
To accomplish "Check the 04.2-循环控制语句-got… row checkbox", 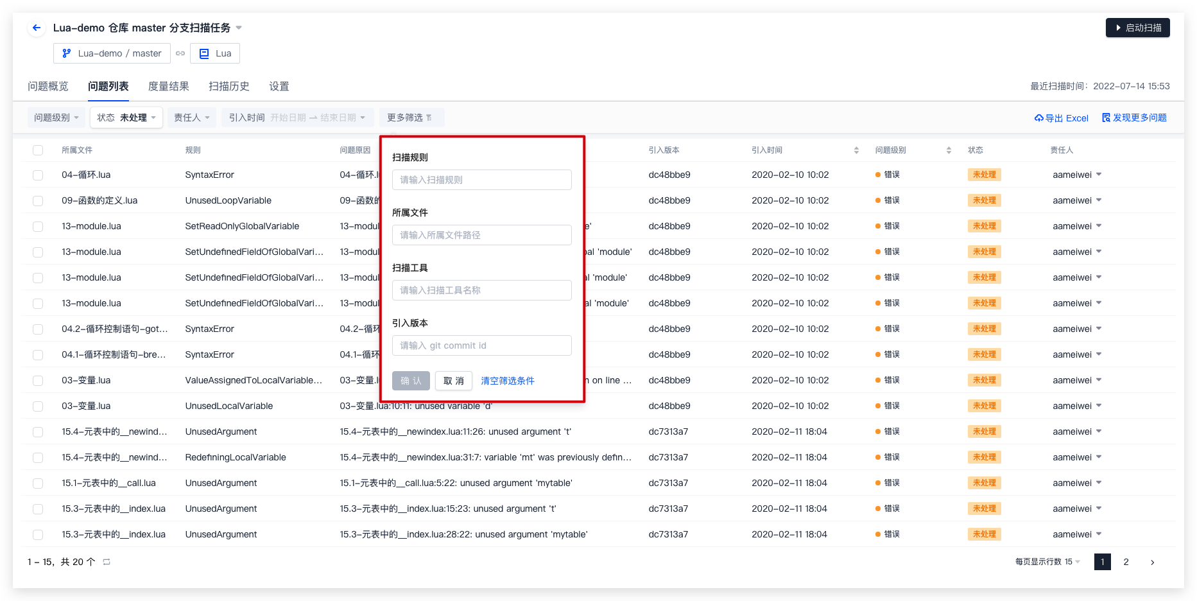I will [38, 329].
